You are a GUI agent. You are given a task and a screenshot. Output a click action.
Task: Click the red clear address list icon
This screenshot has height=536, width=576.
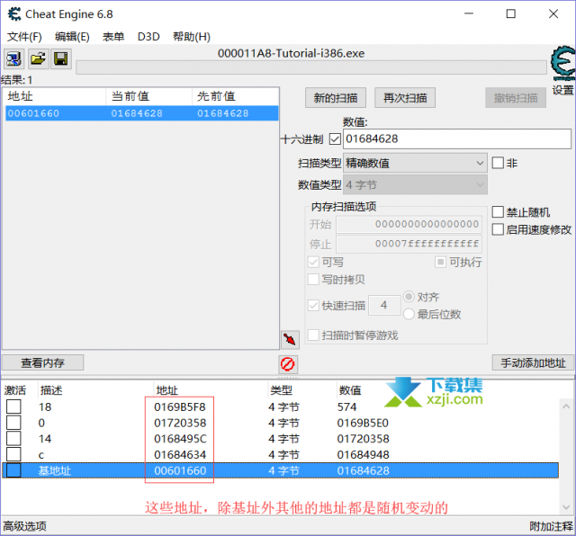(288, 364)
